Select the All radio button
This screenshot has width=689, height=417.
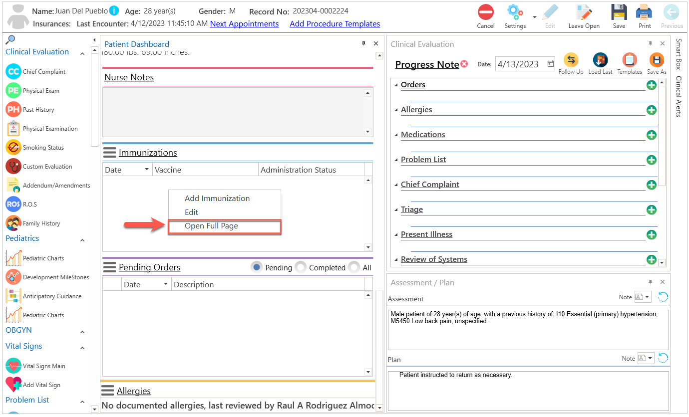tap(354, 267)
